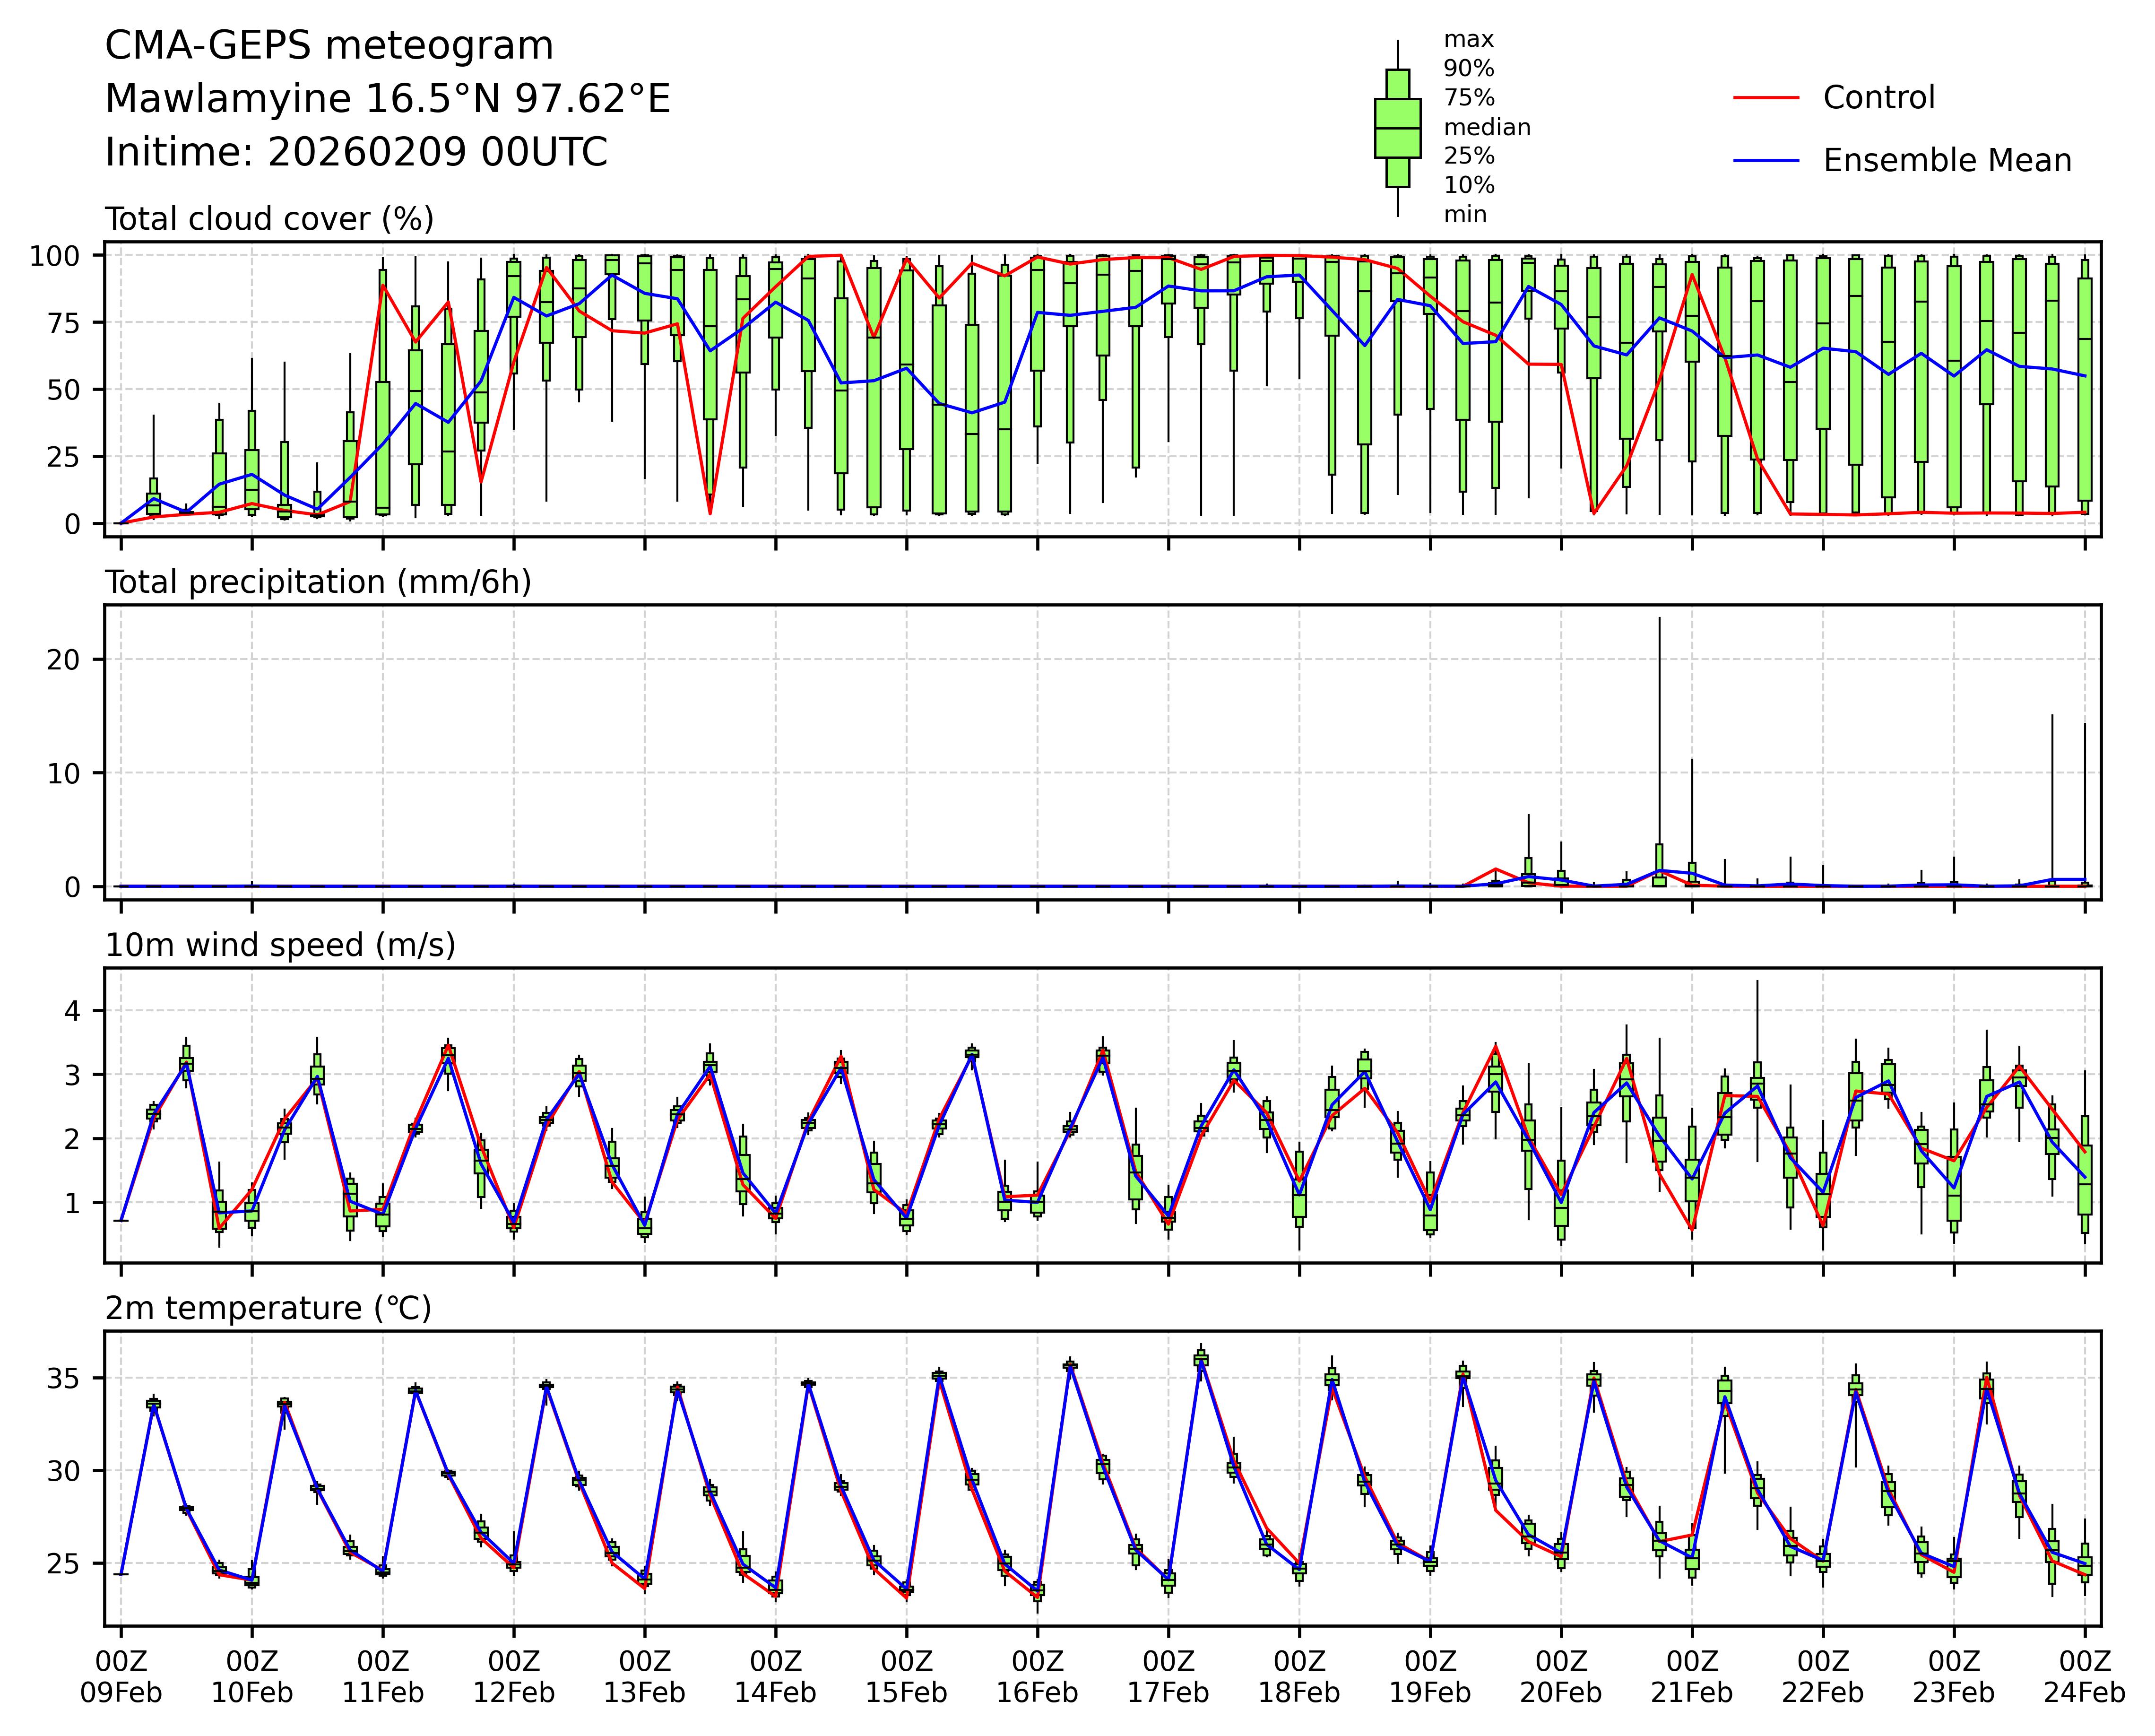Click the 00Z 09Feb axis label
The height and width of the screenshot is (1736, 2155).
tap(121, 1677)
